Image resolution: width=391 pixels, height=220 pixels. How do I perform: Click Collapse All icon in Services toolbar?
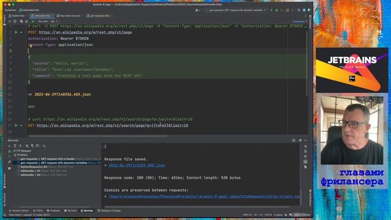[x=20, y=146]
